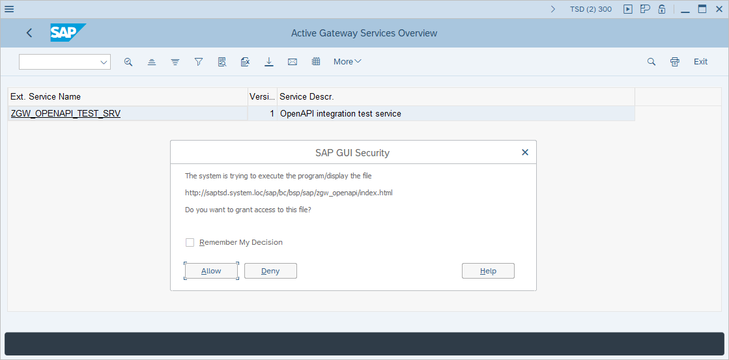Tick the Remember My Decision checkbox
The height and width of the screenshot is (360, 729).
[190, 242]
